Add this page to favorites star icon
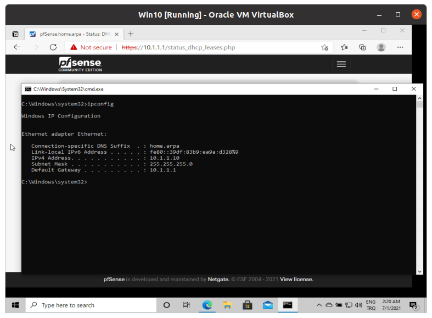The width and height of the screenshot is (432, 318). click(324, 47)
